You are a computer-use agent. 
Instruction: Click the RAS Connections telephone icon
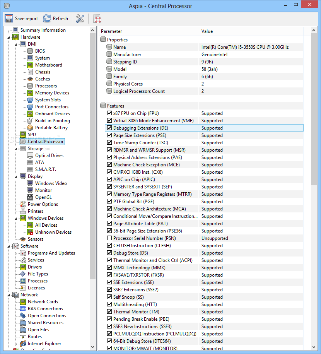(x=23, y=309)
